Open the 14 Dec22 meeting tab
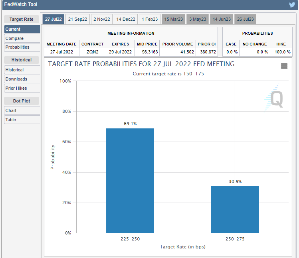299x258 pixels. click(125, 19)
